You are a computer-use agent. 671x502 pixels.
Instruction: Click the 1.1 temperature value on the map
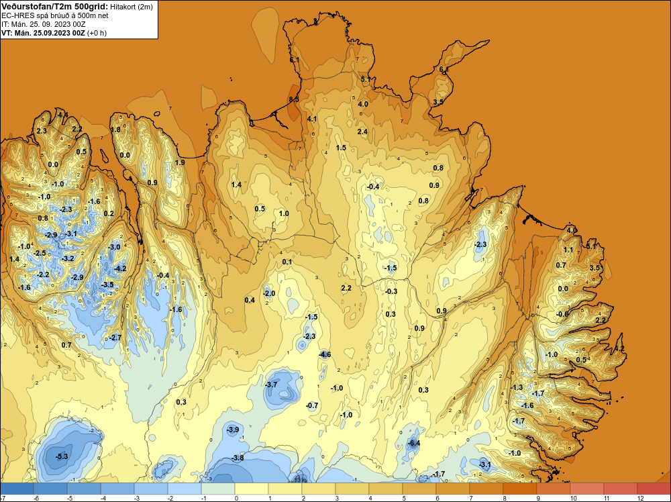click(x=568, y=250)
